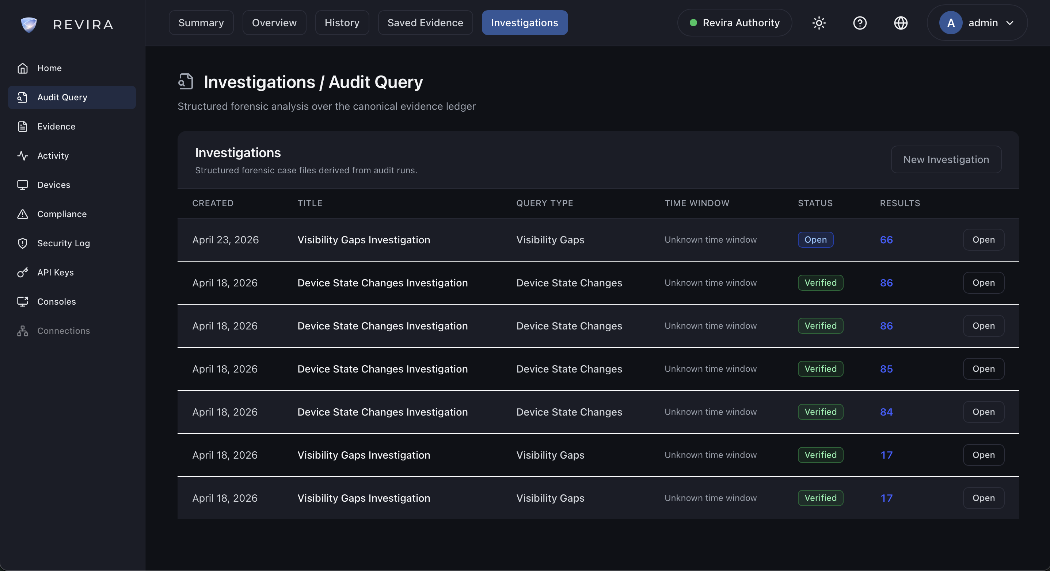Click the Consoles screen-share icon

(x=23, y=302)
